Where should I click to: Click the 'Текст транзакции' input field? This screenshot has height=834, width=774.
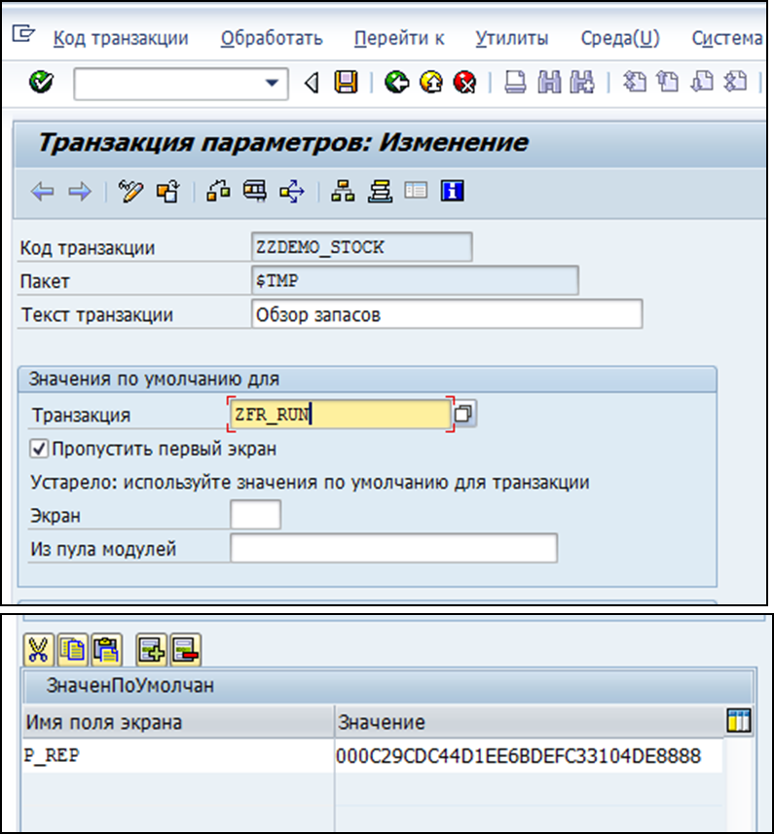446,314
